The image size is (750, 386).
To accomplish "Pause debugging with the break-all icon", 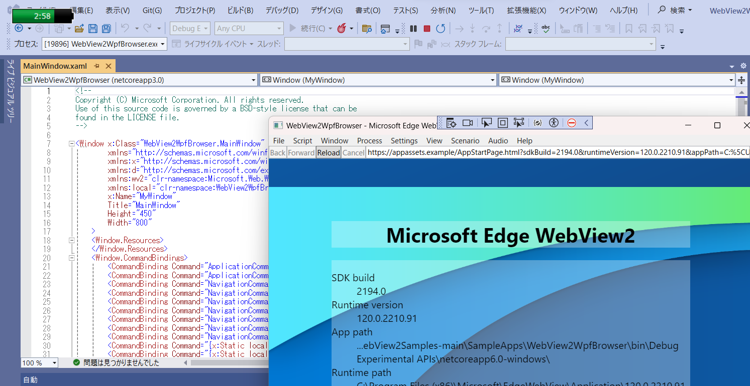I will [x=413, y=29].
